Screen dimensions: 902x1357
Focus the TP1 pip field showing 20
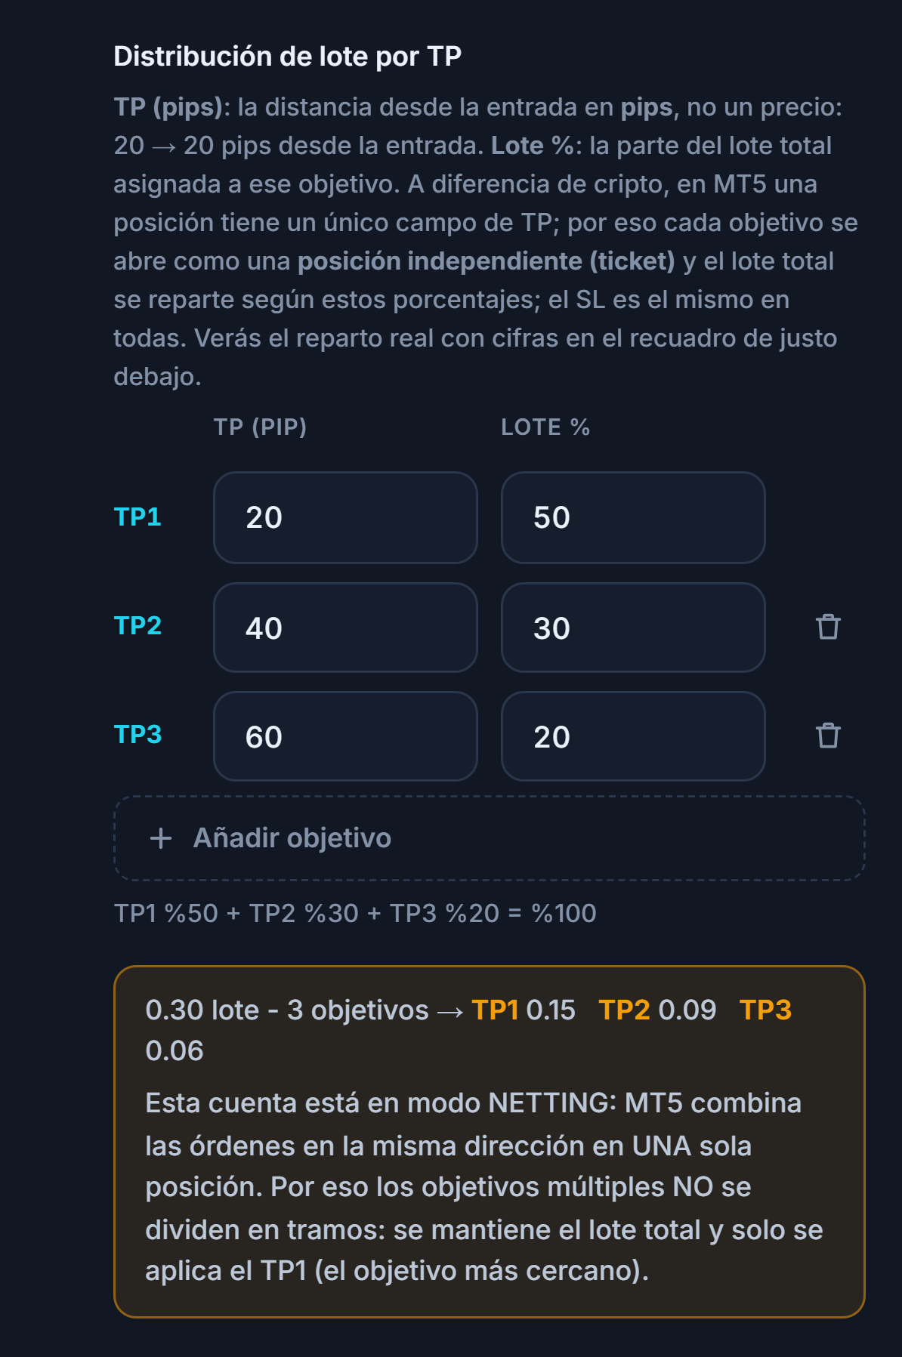pos(345,517)
